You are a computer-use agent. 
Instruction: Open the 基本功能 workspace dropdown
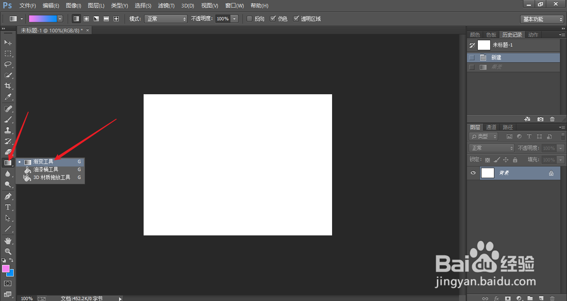(542, 19)
